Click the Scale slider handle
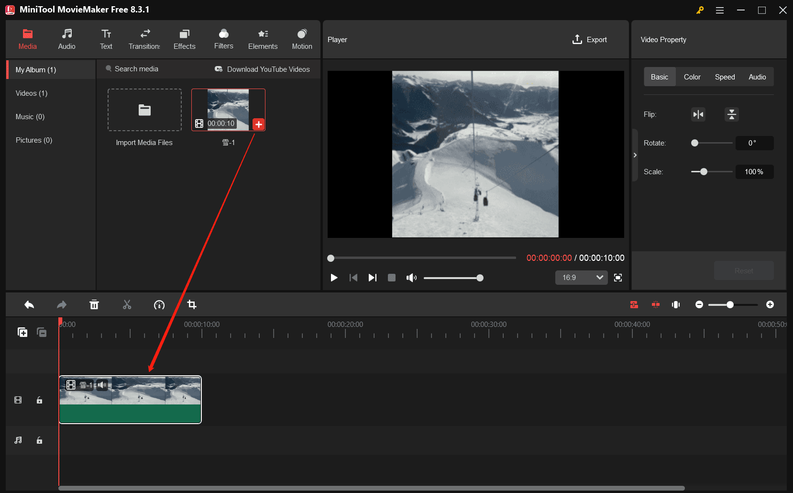793x493 pixels. coord(704,172)
